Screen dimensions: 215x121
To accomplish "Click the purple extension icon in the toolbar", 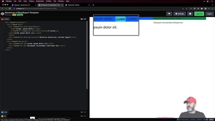I will tap(198, 8).
